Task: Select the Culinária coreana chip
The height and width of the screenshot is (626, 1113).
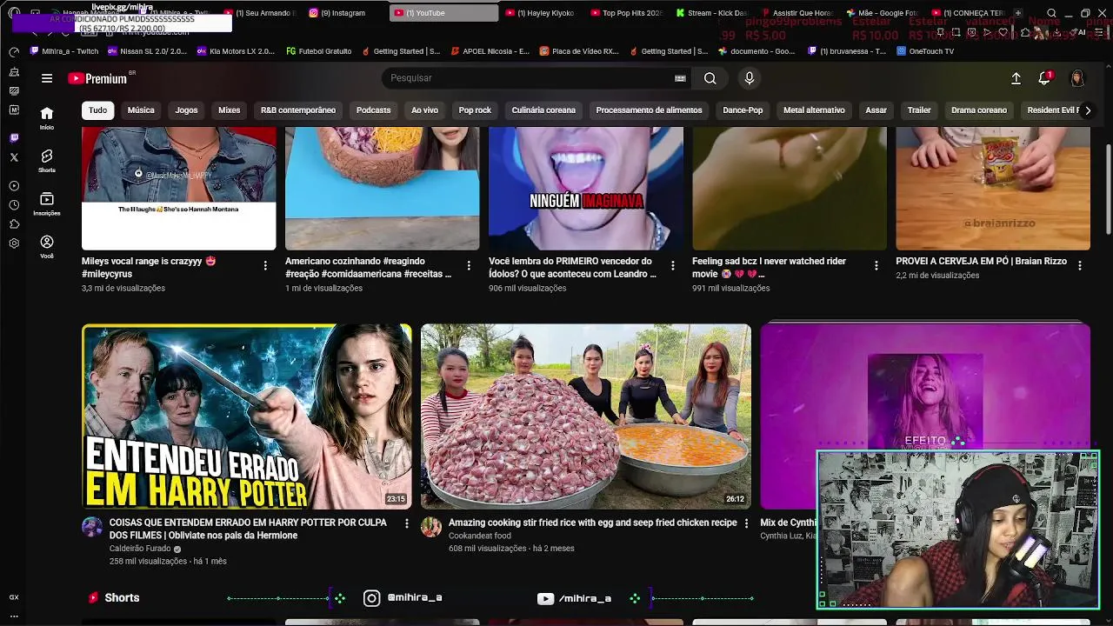Action: pyautogui.click(x=543, y=110)
